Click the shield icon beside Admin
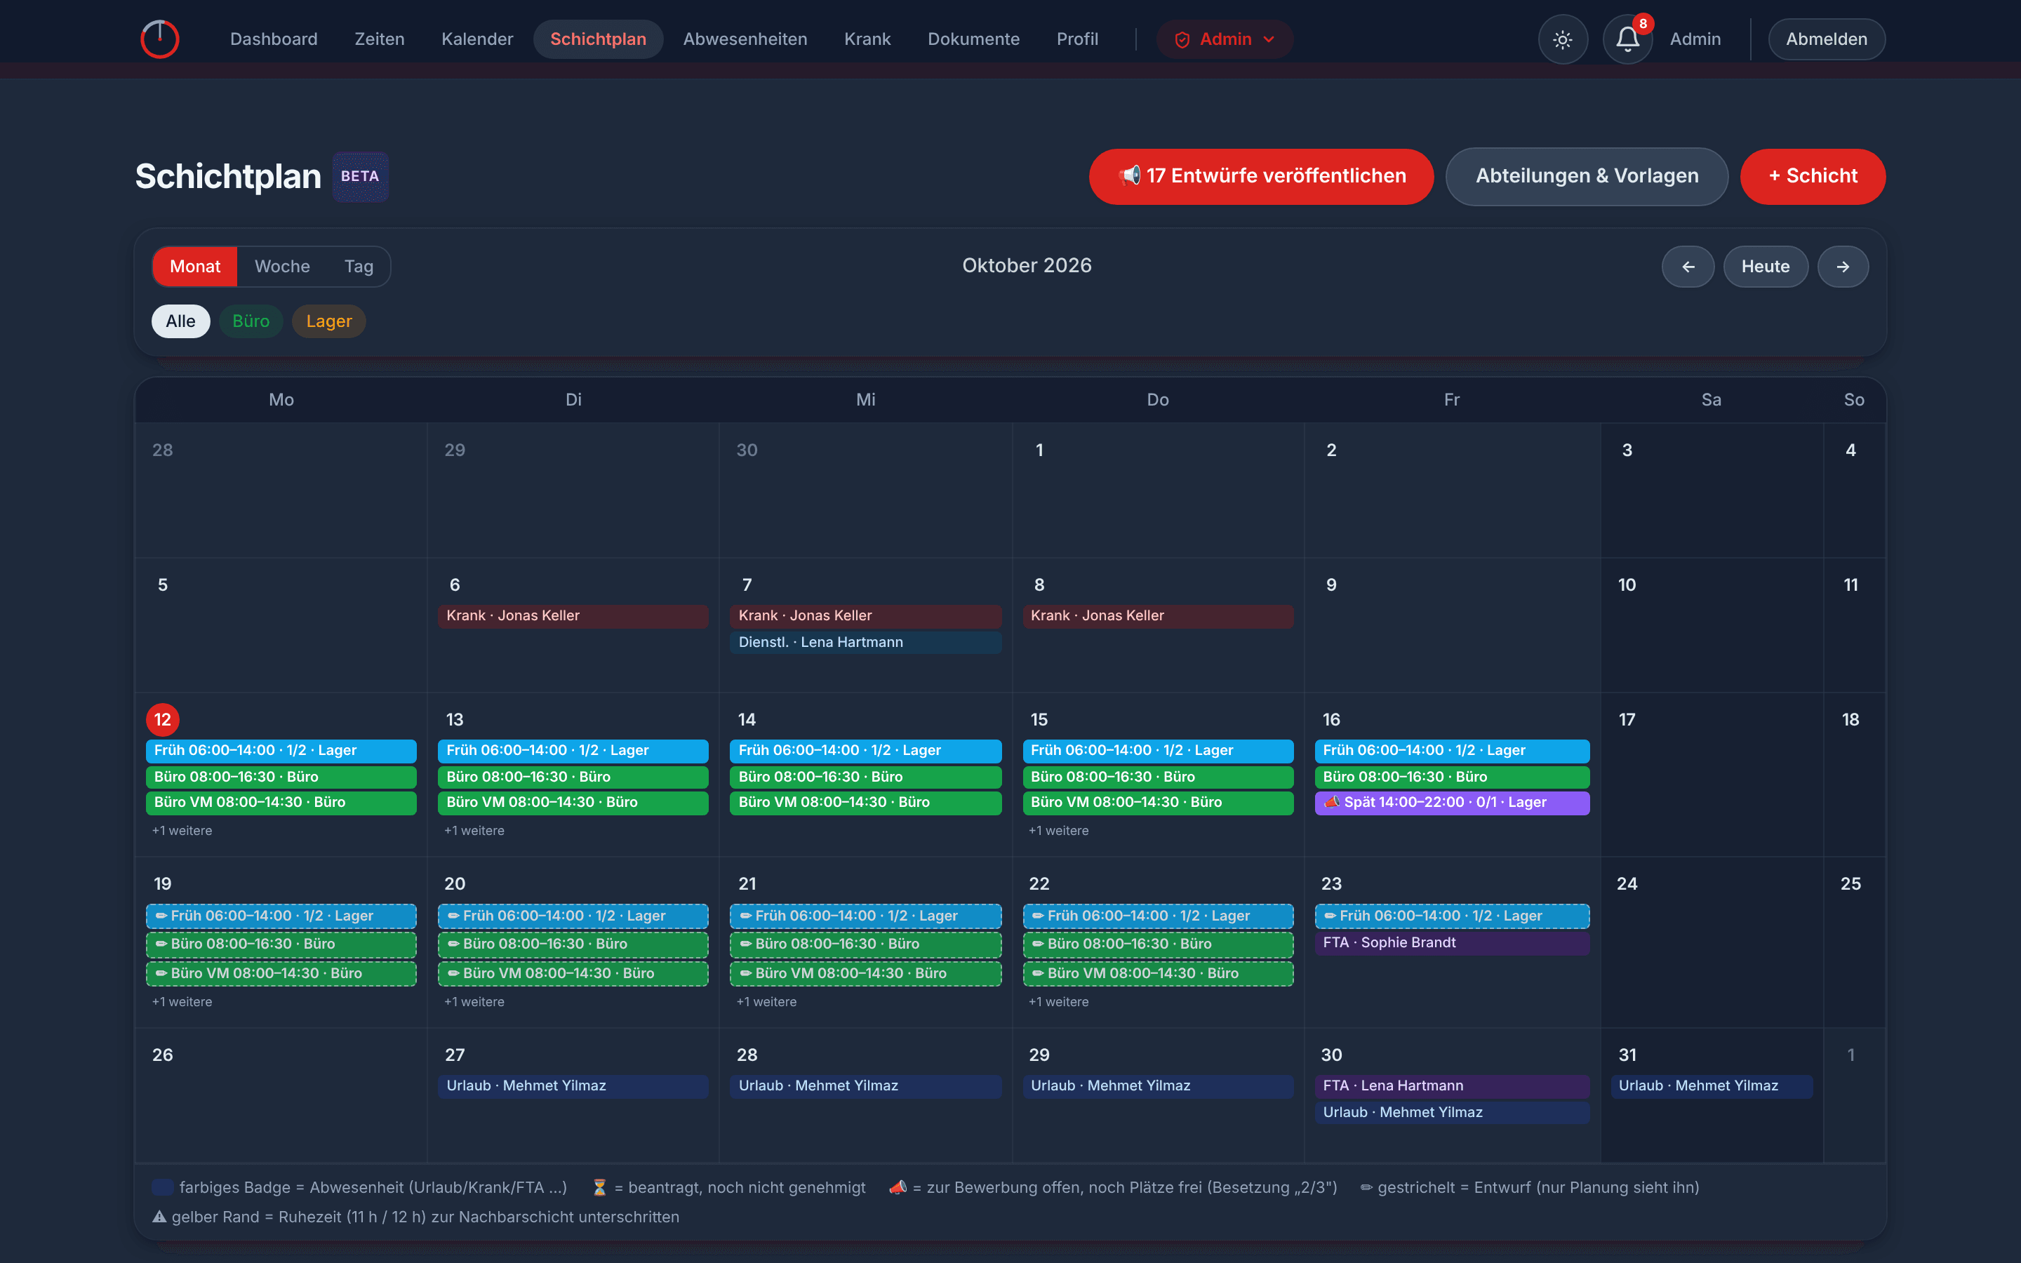This screenshot has height=1263, width=2021. tap(1182, 39)
